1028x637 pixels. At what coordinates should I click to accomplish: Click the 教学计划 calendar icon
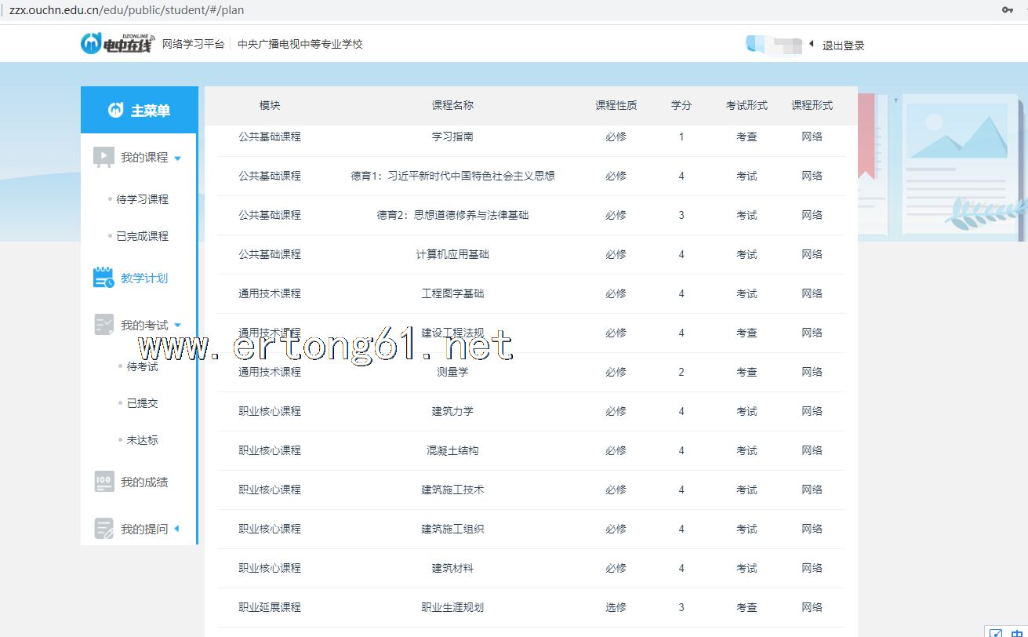pos(104,278)
